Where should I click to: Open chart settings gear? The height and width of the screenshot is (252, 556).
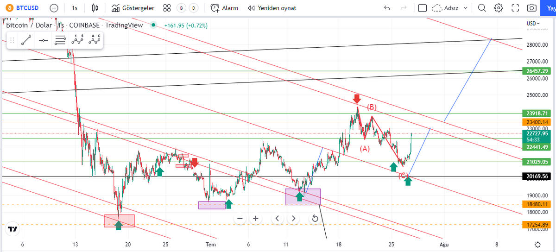point(499,8)
